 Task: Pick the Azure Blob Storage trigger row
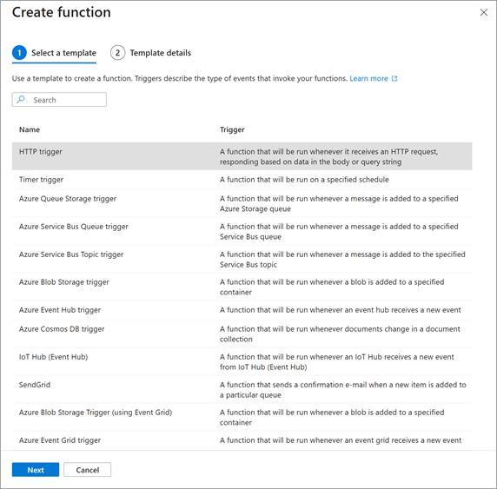click(x=242, y=287)
